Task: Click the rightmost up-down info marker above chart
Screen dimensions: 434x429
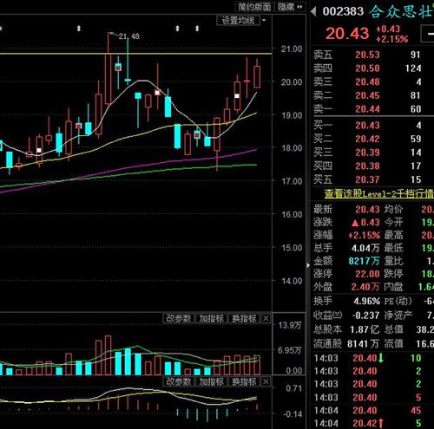Action: coord(197,29)
